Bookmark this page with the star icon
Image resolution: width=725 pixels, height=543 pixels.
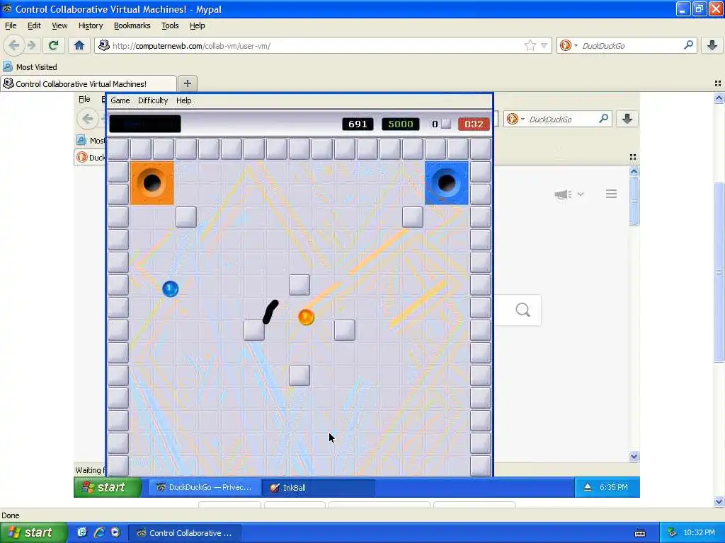pyautogui.click(x=530, y=45)
